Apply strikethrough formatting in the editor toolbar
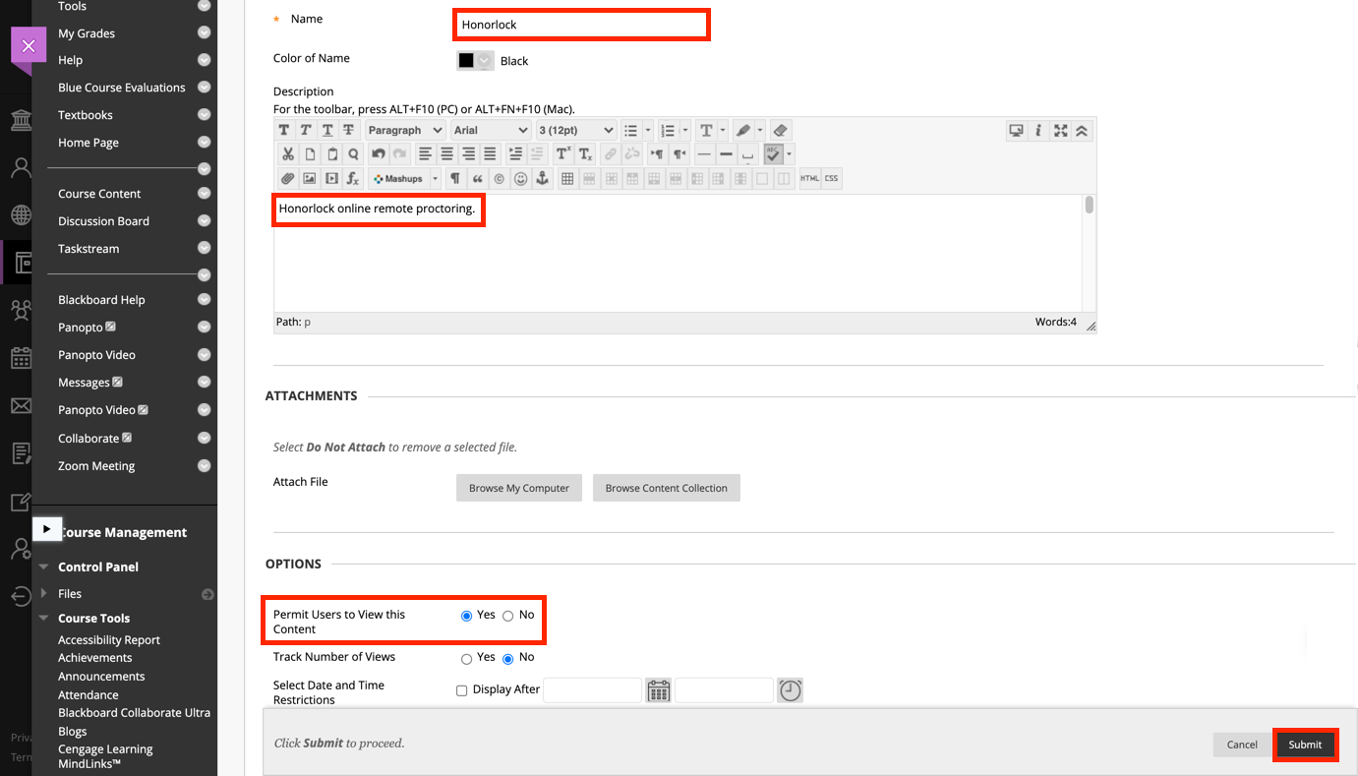 [349, 130]
